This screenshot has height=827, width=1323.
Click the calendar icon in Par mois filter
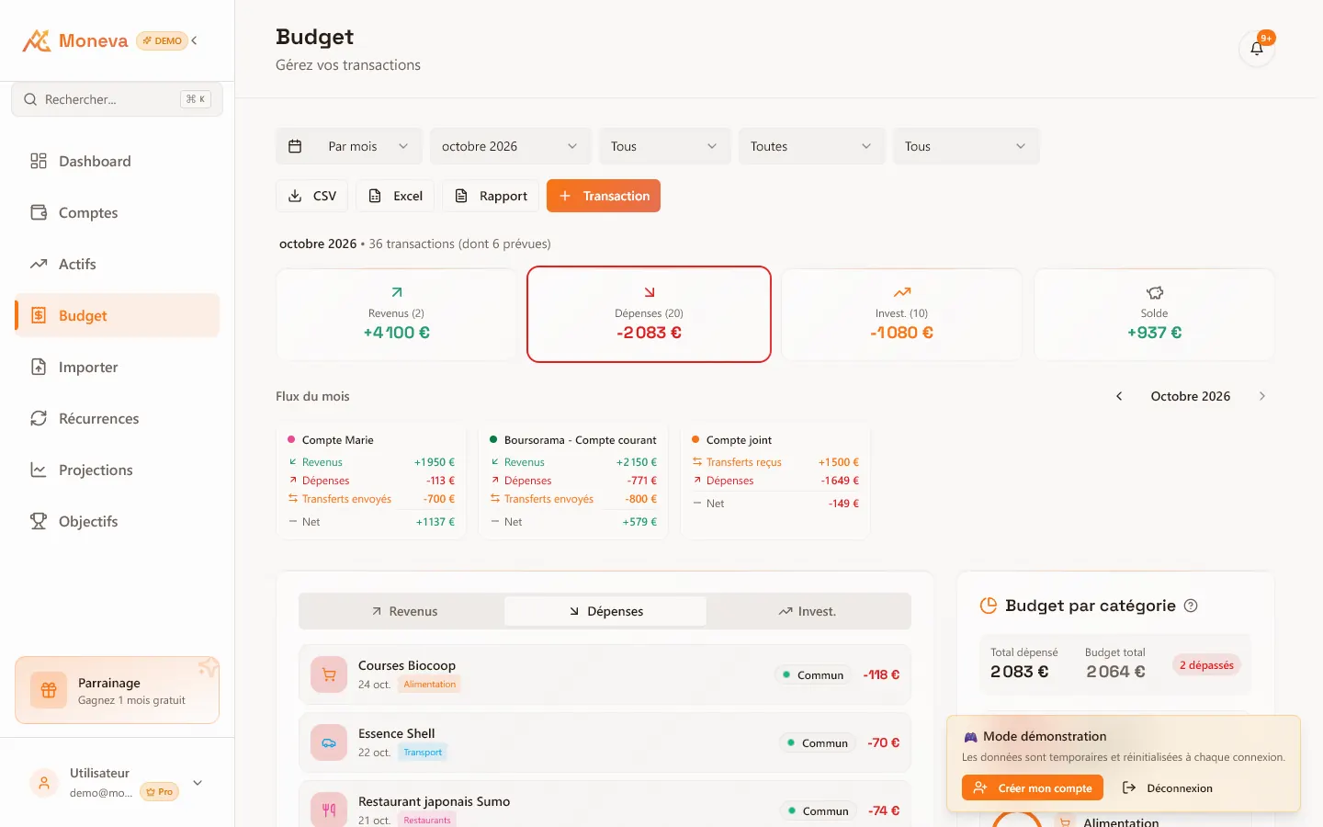295,146
